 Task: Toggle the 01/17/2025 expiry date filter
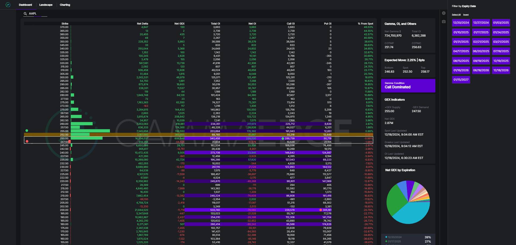pos(481,32)
